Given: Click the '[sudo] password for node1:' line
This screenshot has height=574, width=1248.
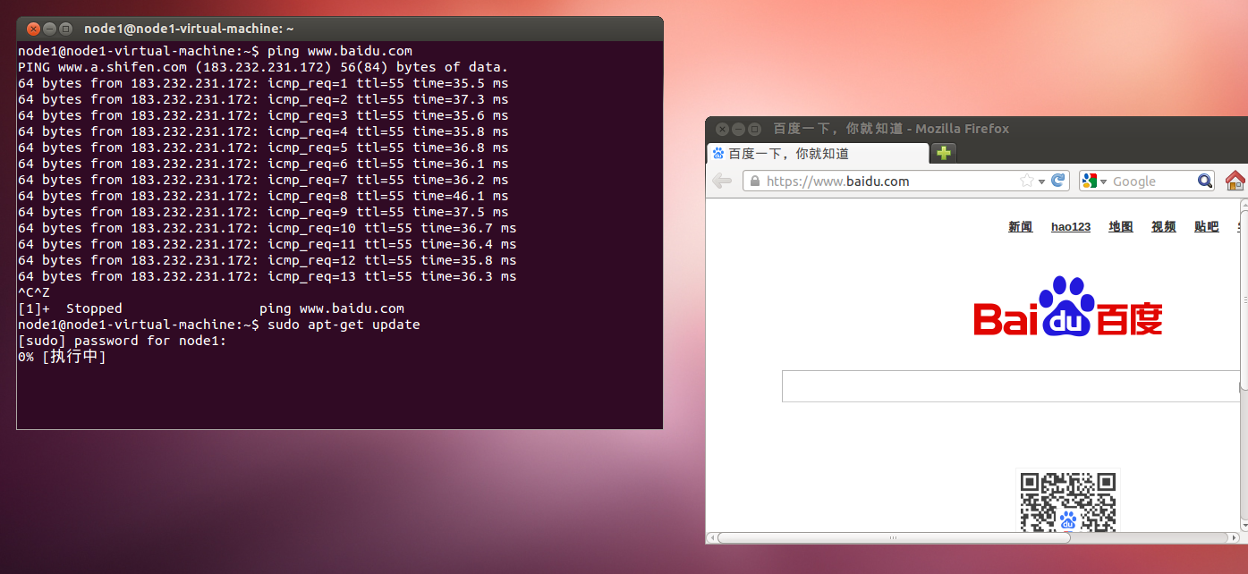Looking at the screenshot, I should pos(123,341).
